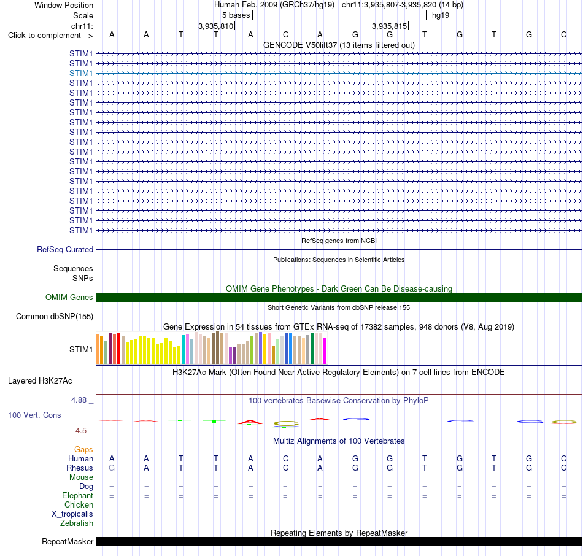Click the light-blue STIM1 transcript label
583x556 pixels.
(x=80, y=73)
